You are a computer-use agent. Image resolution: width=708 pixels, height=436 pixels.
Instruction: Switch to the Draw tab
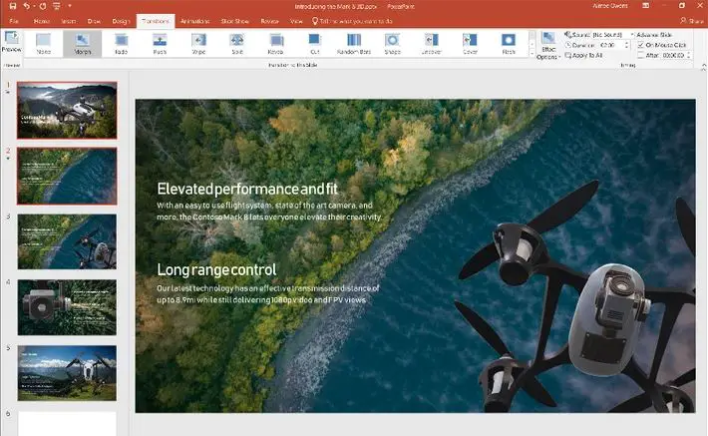coord(95,21)
